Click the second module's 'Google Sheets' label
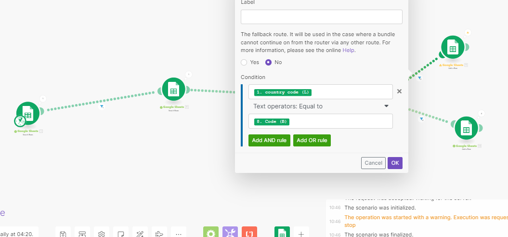The image size is (508, 237). (x=174, y=107)
